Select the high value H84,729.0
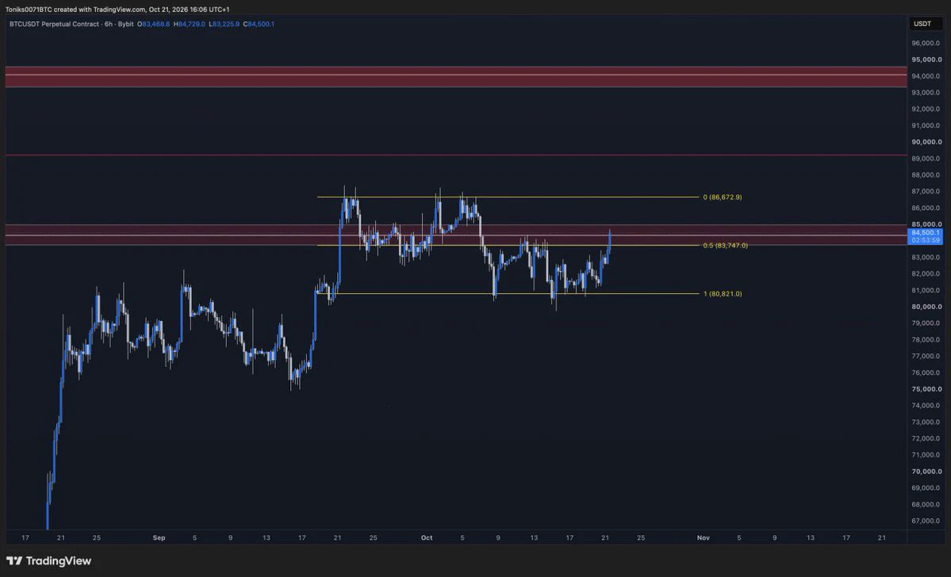This screenshot has width=951, height=577. [190, 25]
